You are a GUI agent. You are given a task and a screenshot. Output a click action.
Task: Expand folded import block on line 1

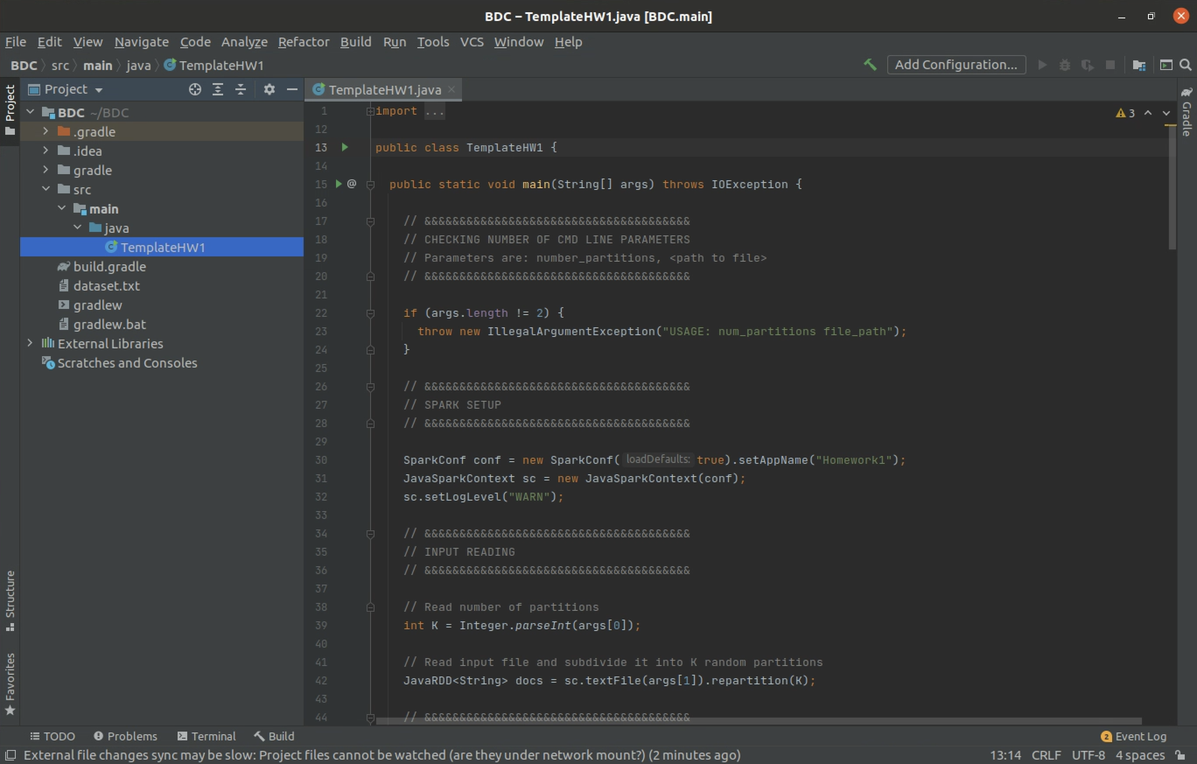click(x=370, y=111)
